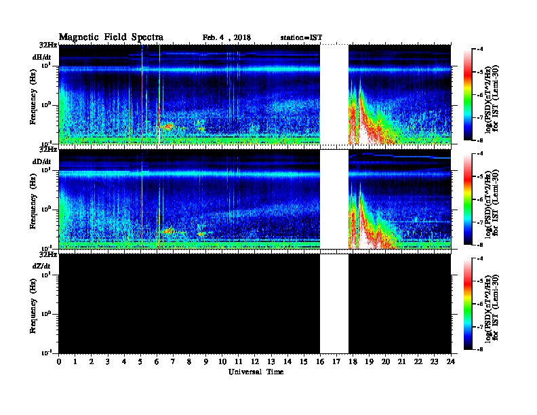
Task: Click the dD/dt panel color scale bar
Action: click(468, 199)
